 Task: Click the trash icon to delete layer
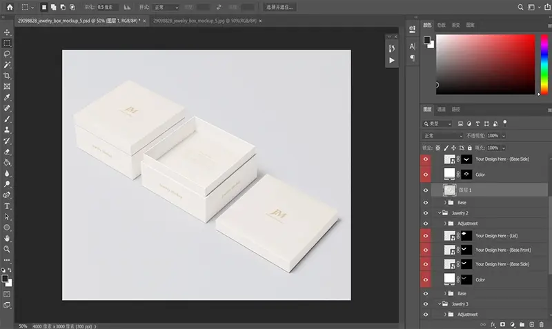coord(542,324)
